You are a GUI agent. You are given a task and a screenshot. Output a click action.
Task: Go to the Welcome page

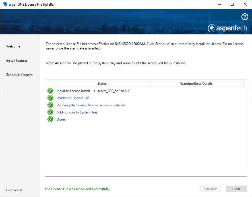[13, 46]
